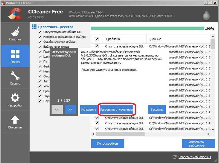Open the Сервис tools section
219x163 pixels.
point(15,78)
